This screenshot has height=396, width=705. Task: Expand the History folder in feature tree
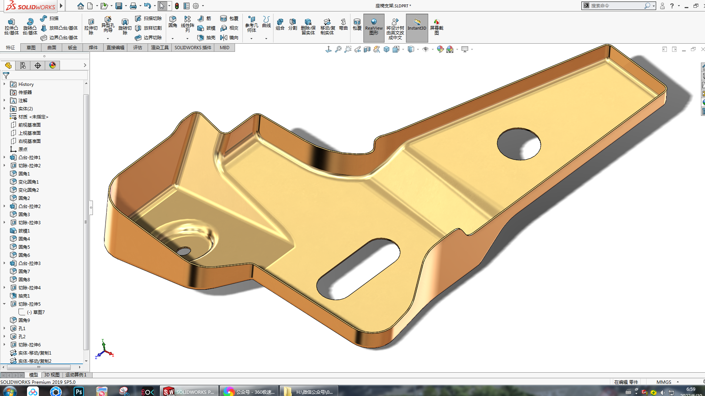tap(4, 84)
